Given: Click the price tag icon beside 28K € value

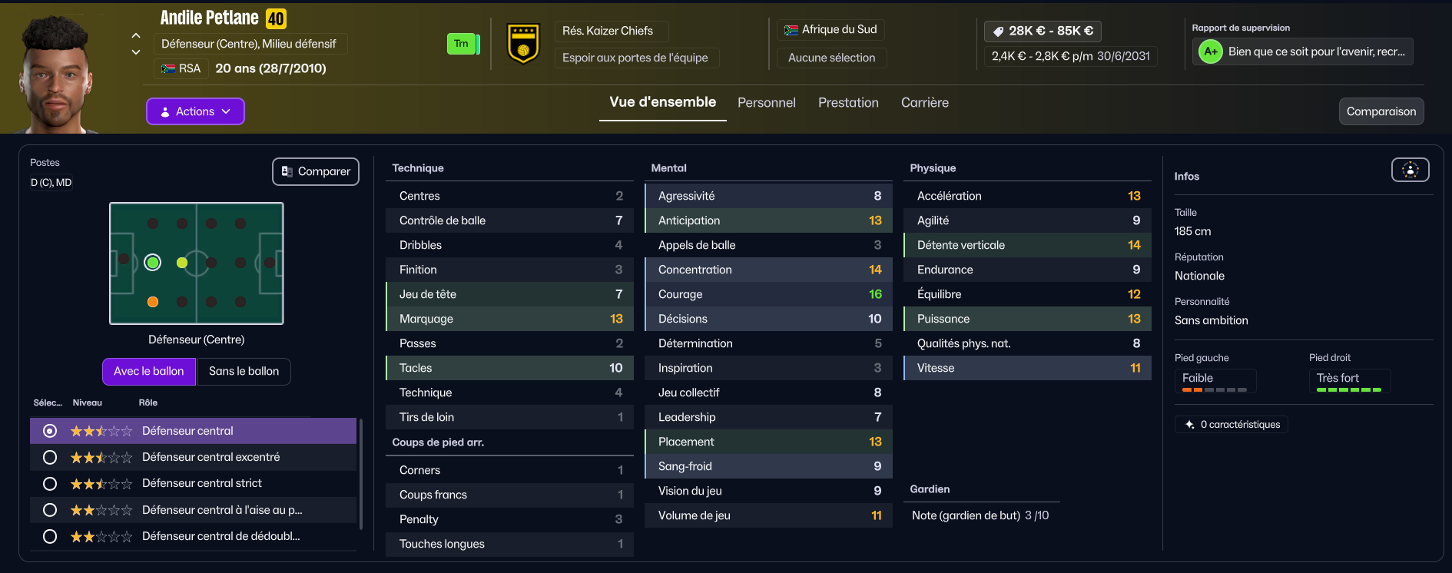Looking at the screenshot, I should click(x=998, y=31).
